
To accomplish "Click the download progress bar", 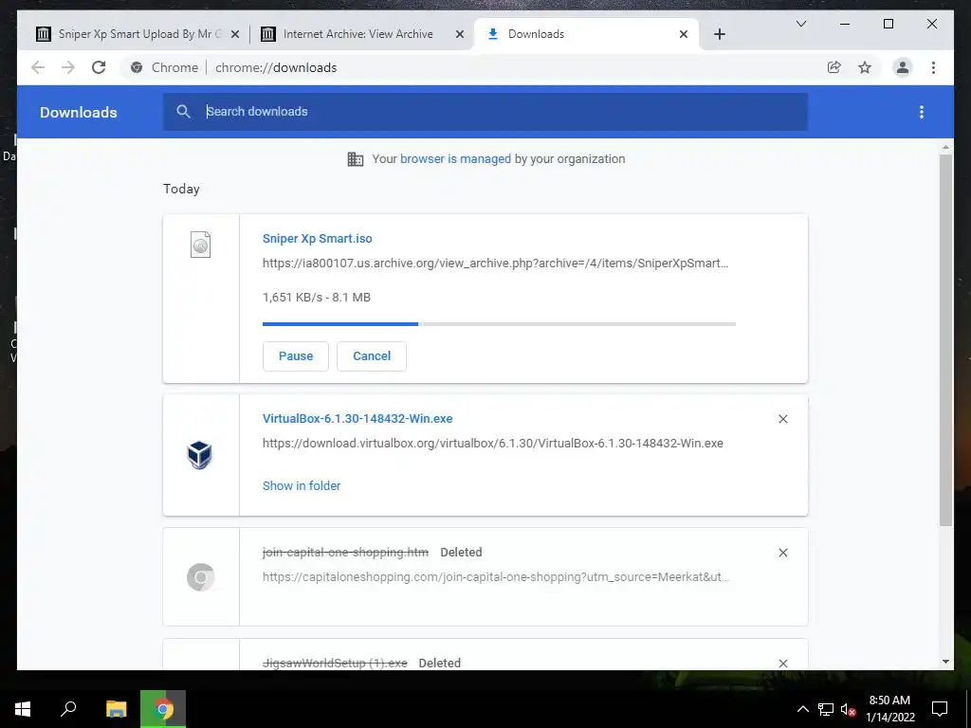I will (x=499, y=324).
